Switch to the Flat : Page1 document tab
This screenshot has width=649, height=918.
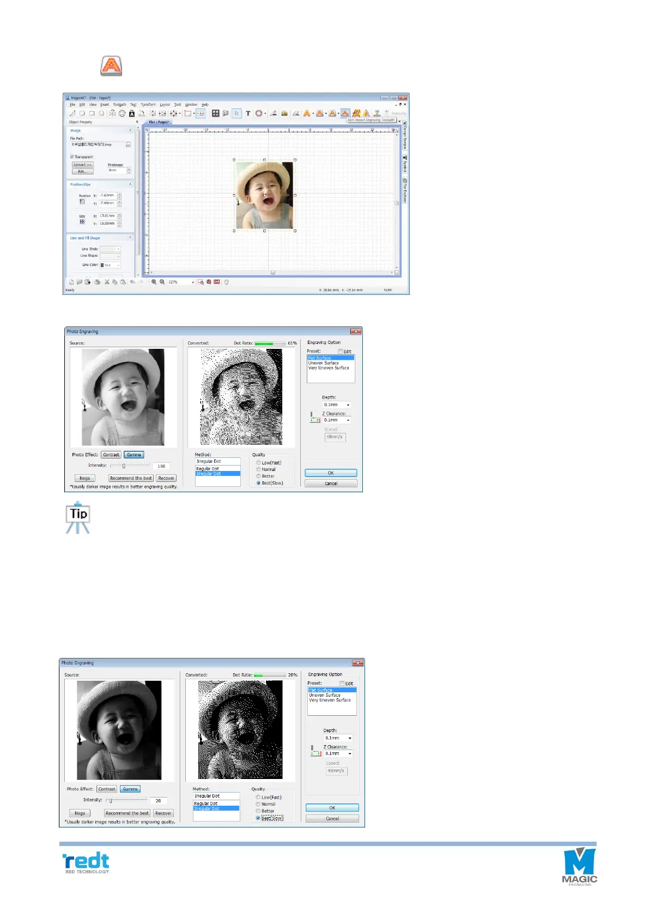pos(159,122)
